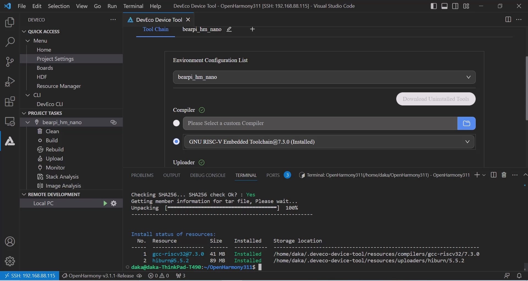Screen dimensions: 528x281
Task: Start Local PC with green play icon
Action: pos(105,203)
